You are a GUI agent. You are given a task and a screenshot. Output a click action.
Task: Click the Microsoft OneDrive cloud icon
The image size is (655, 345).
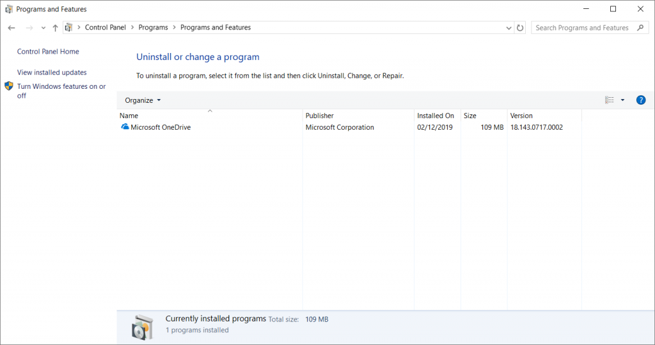(x=125, y=127)
